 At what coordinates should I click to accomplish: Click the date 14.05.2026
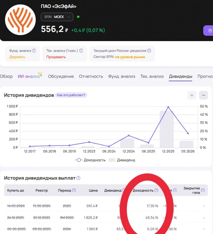[x=16, y=206]
